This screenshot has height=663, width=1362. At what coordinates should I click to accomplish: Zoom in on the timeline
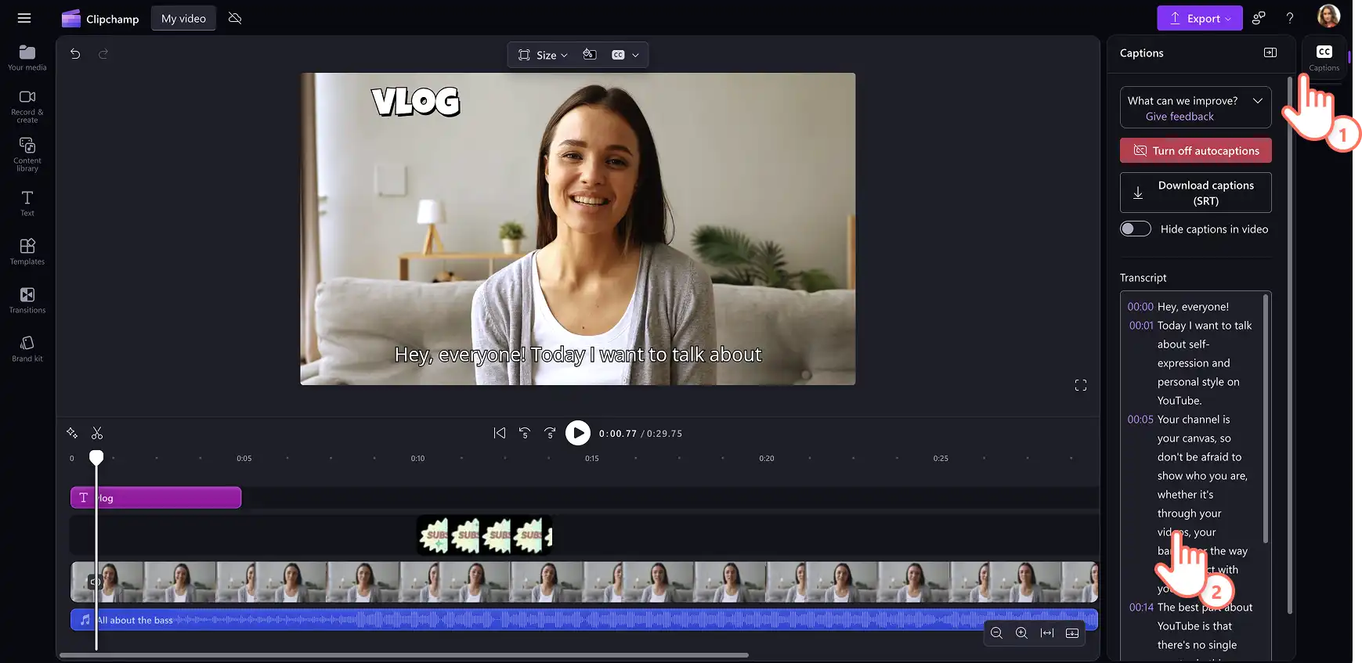pyautogui.click(x=1021, y=633)
